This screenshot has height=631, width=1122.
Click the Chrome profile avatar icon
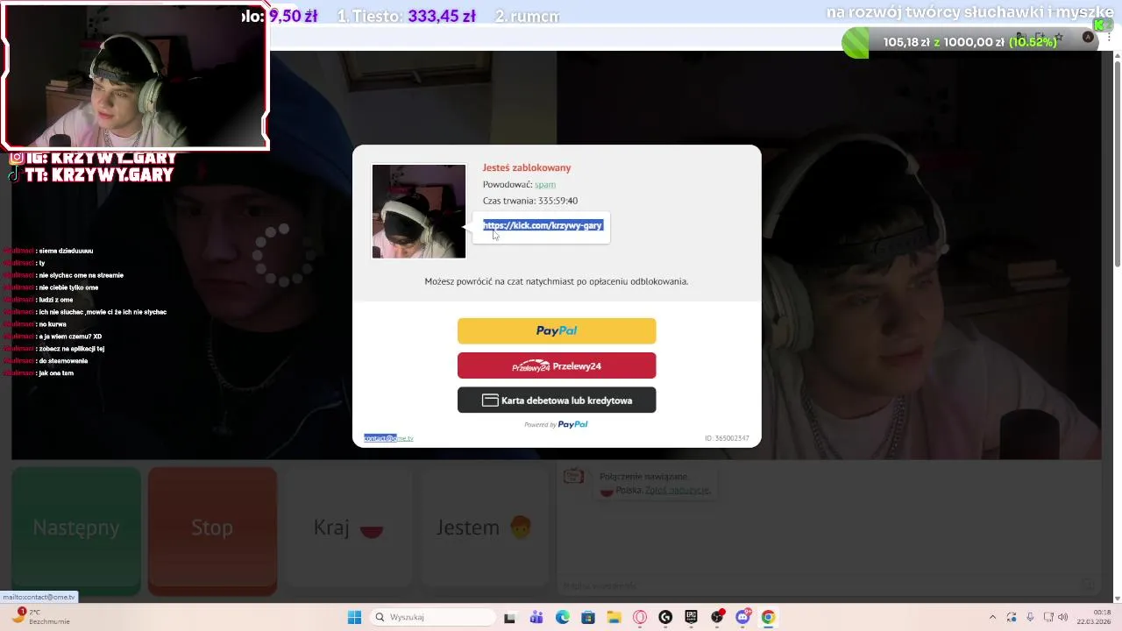pos(1088,37)
